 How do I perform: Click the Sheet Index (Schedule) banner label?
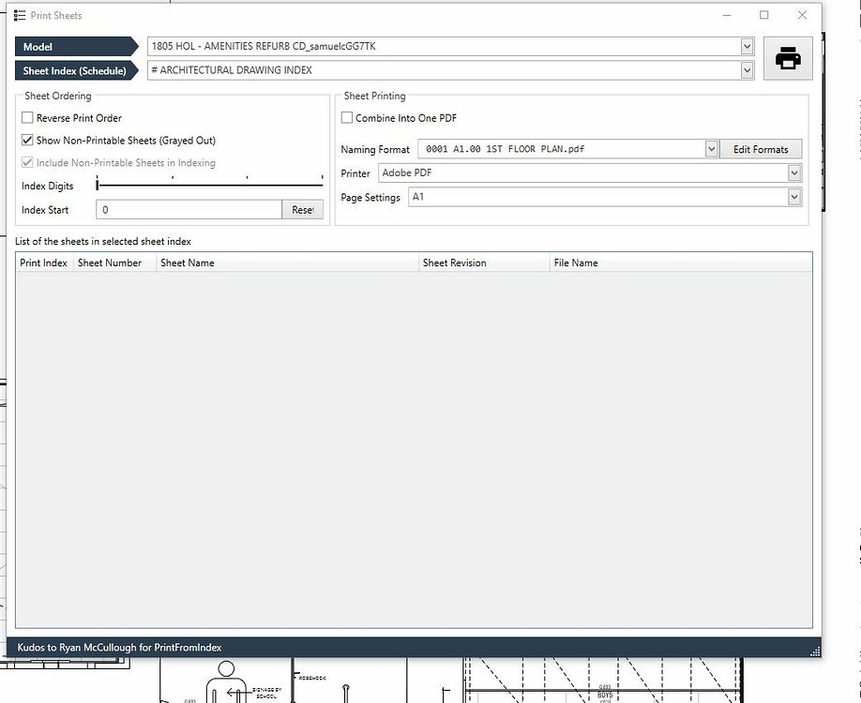pos(75,70)
